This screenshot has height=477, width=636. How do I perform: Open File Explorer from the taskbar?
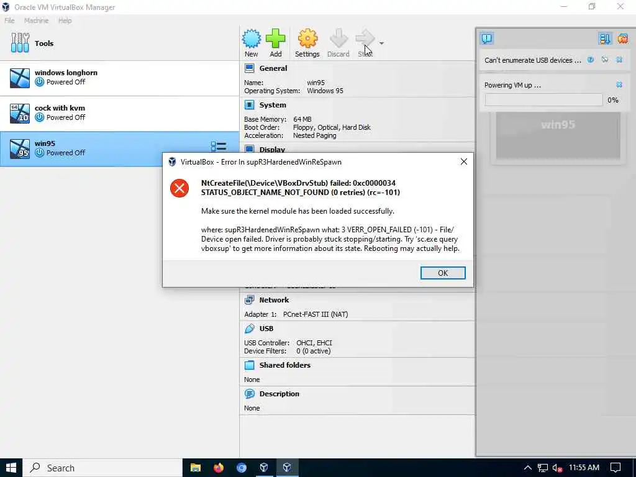tap(196, 468)
